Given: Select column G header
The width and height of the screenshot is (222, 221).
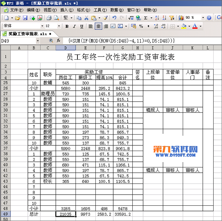Looking at the screenshot, I should (123, 48).
